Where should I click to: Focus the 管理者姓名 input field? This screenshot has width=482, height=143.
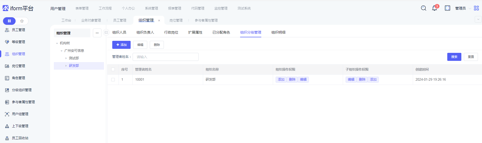pyautogui.click(x=165, y=57)
